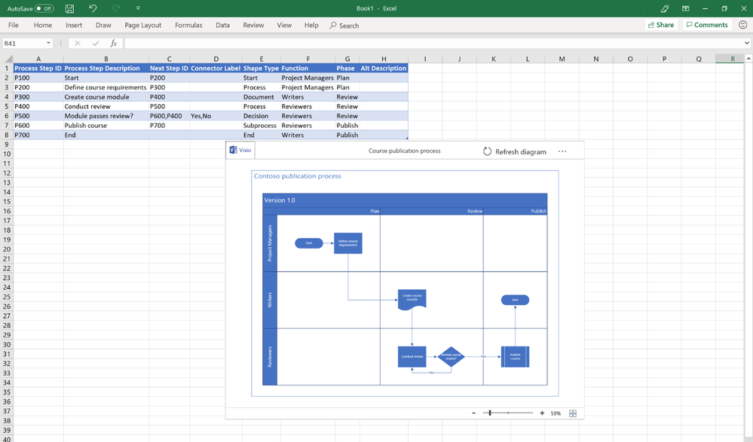Expand the formula bar chevron
This screenshot has width=753, height=442.
[x=747, y=43]
